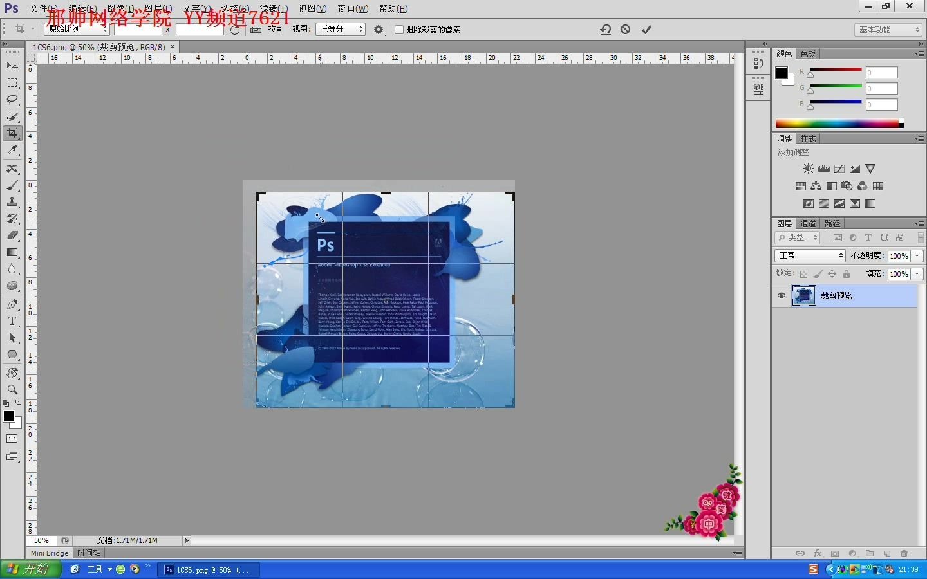The height and width of the screenshot is (579, 927).
Task: Select the History Brush tool
Action: [x=12, y=219]
